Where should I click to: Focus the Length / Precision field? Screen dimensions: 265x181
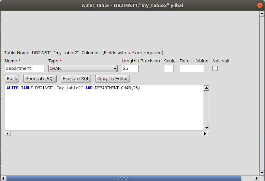pyautogui.click(x=130, y=69)
